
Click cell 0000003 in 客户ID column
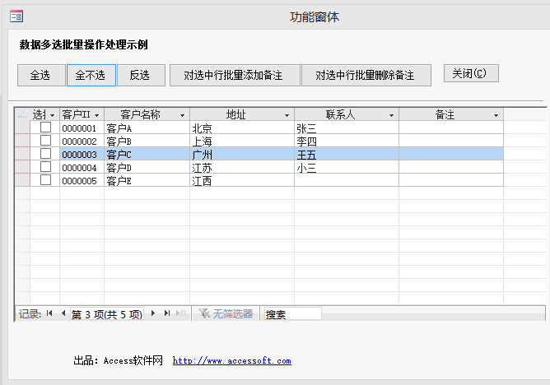(x=82, y=154)
